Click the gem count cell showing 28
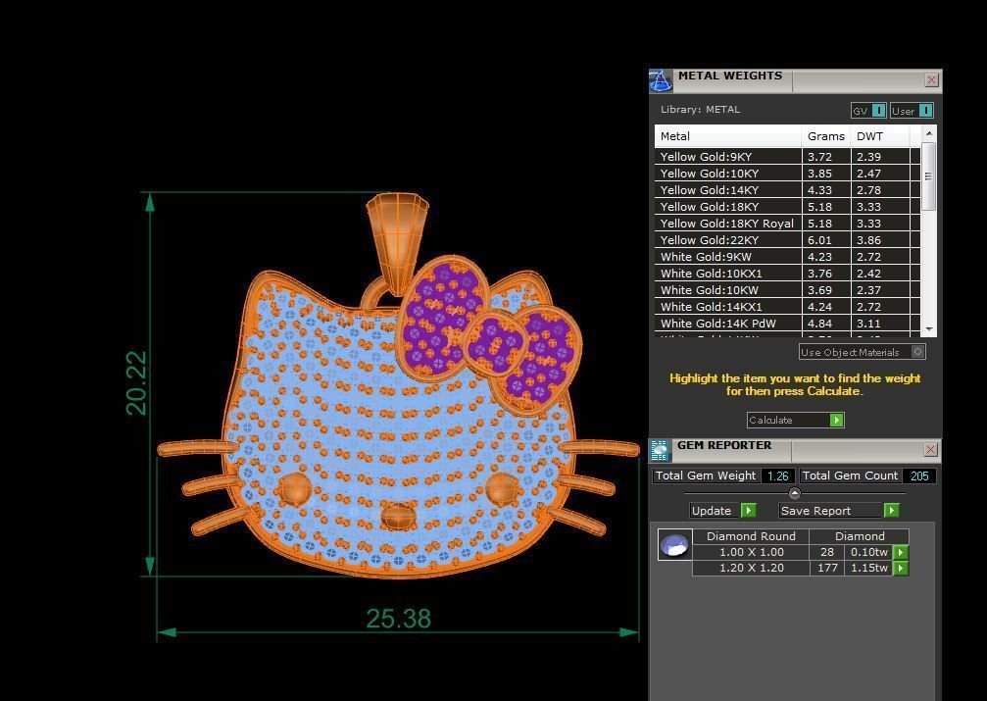 coord(827,552)
